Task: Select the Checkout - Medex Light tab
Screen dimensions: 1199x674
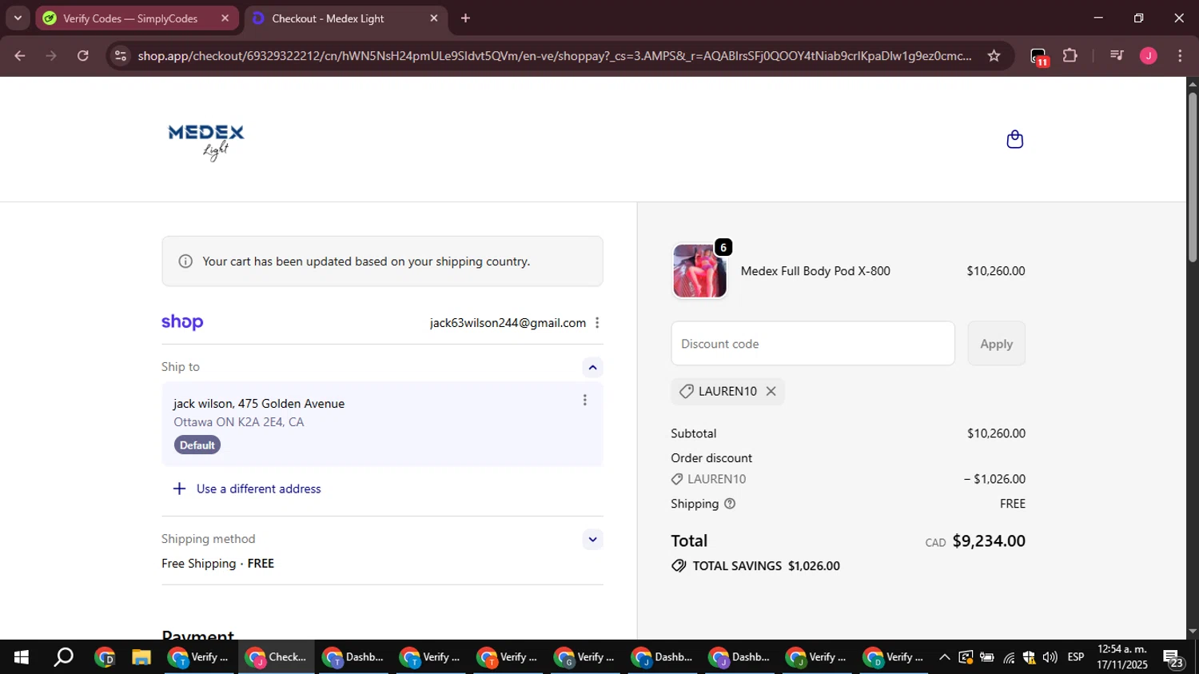Action: tap(346, 18)
